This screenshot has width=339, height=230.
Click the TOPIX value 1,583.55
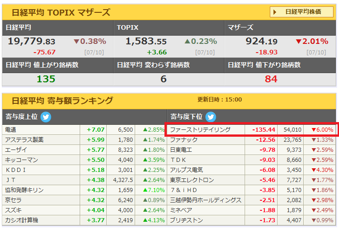(146, 41)
